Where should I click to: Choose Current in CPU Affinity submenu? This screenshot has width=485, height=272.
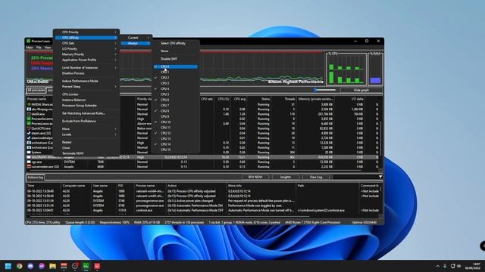(136, 38)
